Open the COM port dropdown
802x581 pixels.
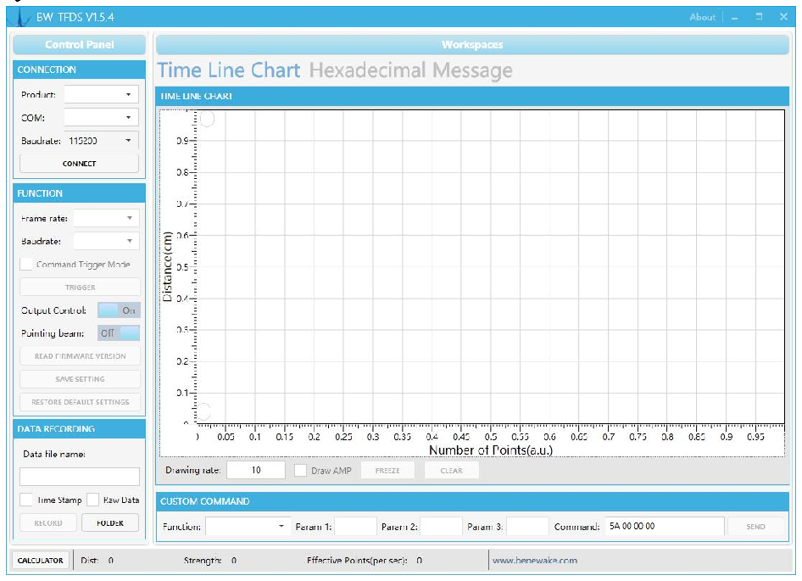tap(101, 118)
